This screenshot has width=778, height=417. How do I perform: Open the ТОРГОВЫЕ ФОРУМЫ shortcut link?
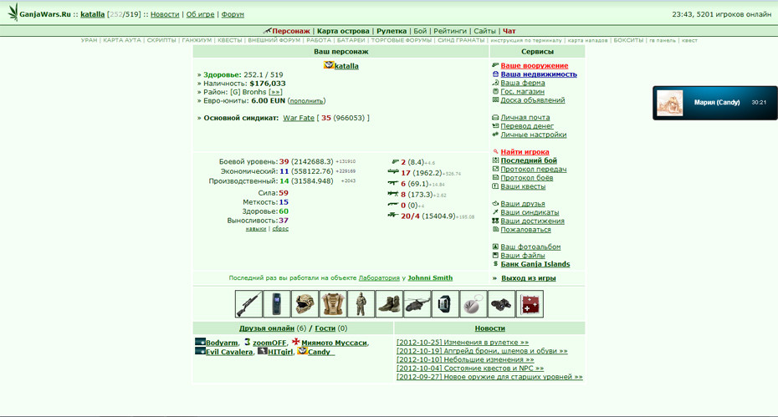[x=402, y=40]
